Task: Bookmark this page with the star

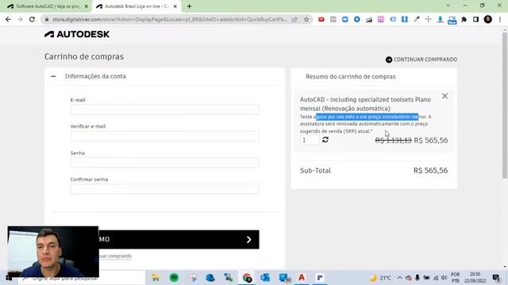Action: pyautogui.click(x=306, y=19)
